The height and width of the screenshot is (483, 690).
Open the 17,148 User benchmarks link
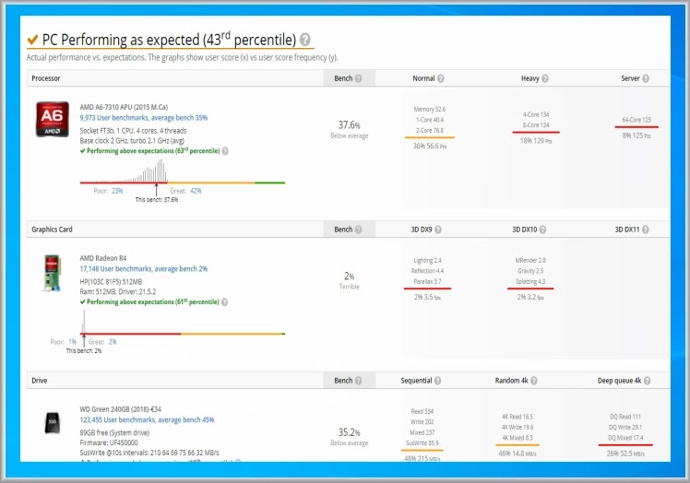144,269
